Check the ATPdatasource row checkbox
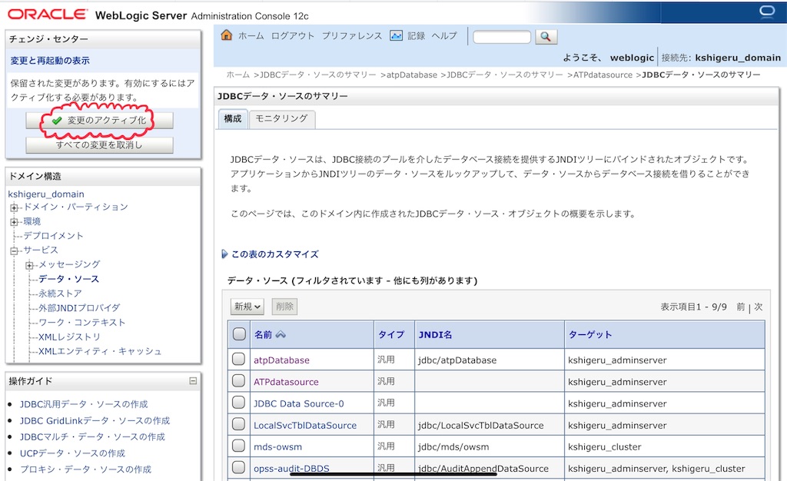Screen dimensions: 787x481 239,380
